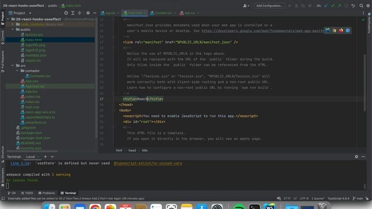Collapse the src folder
The width and height of the screenshot is (372, 209).
13,66
